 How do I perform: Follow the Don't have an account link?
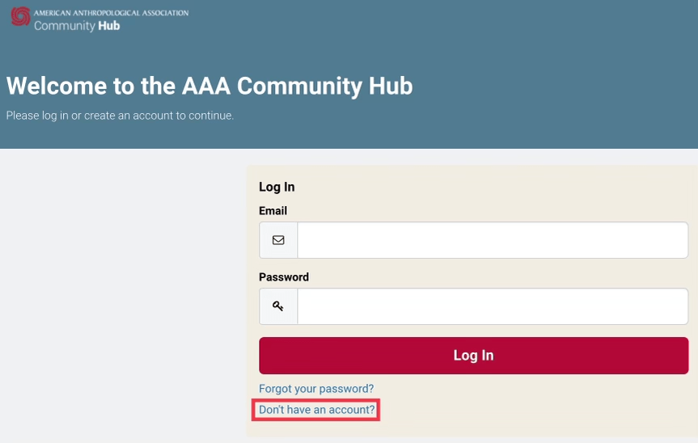(x=316, y=410)
